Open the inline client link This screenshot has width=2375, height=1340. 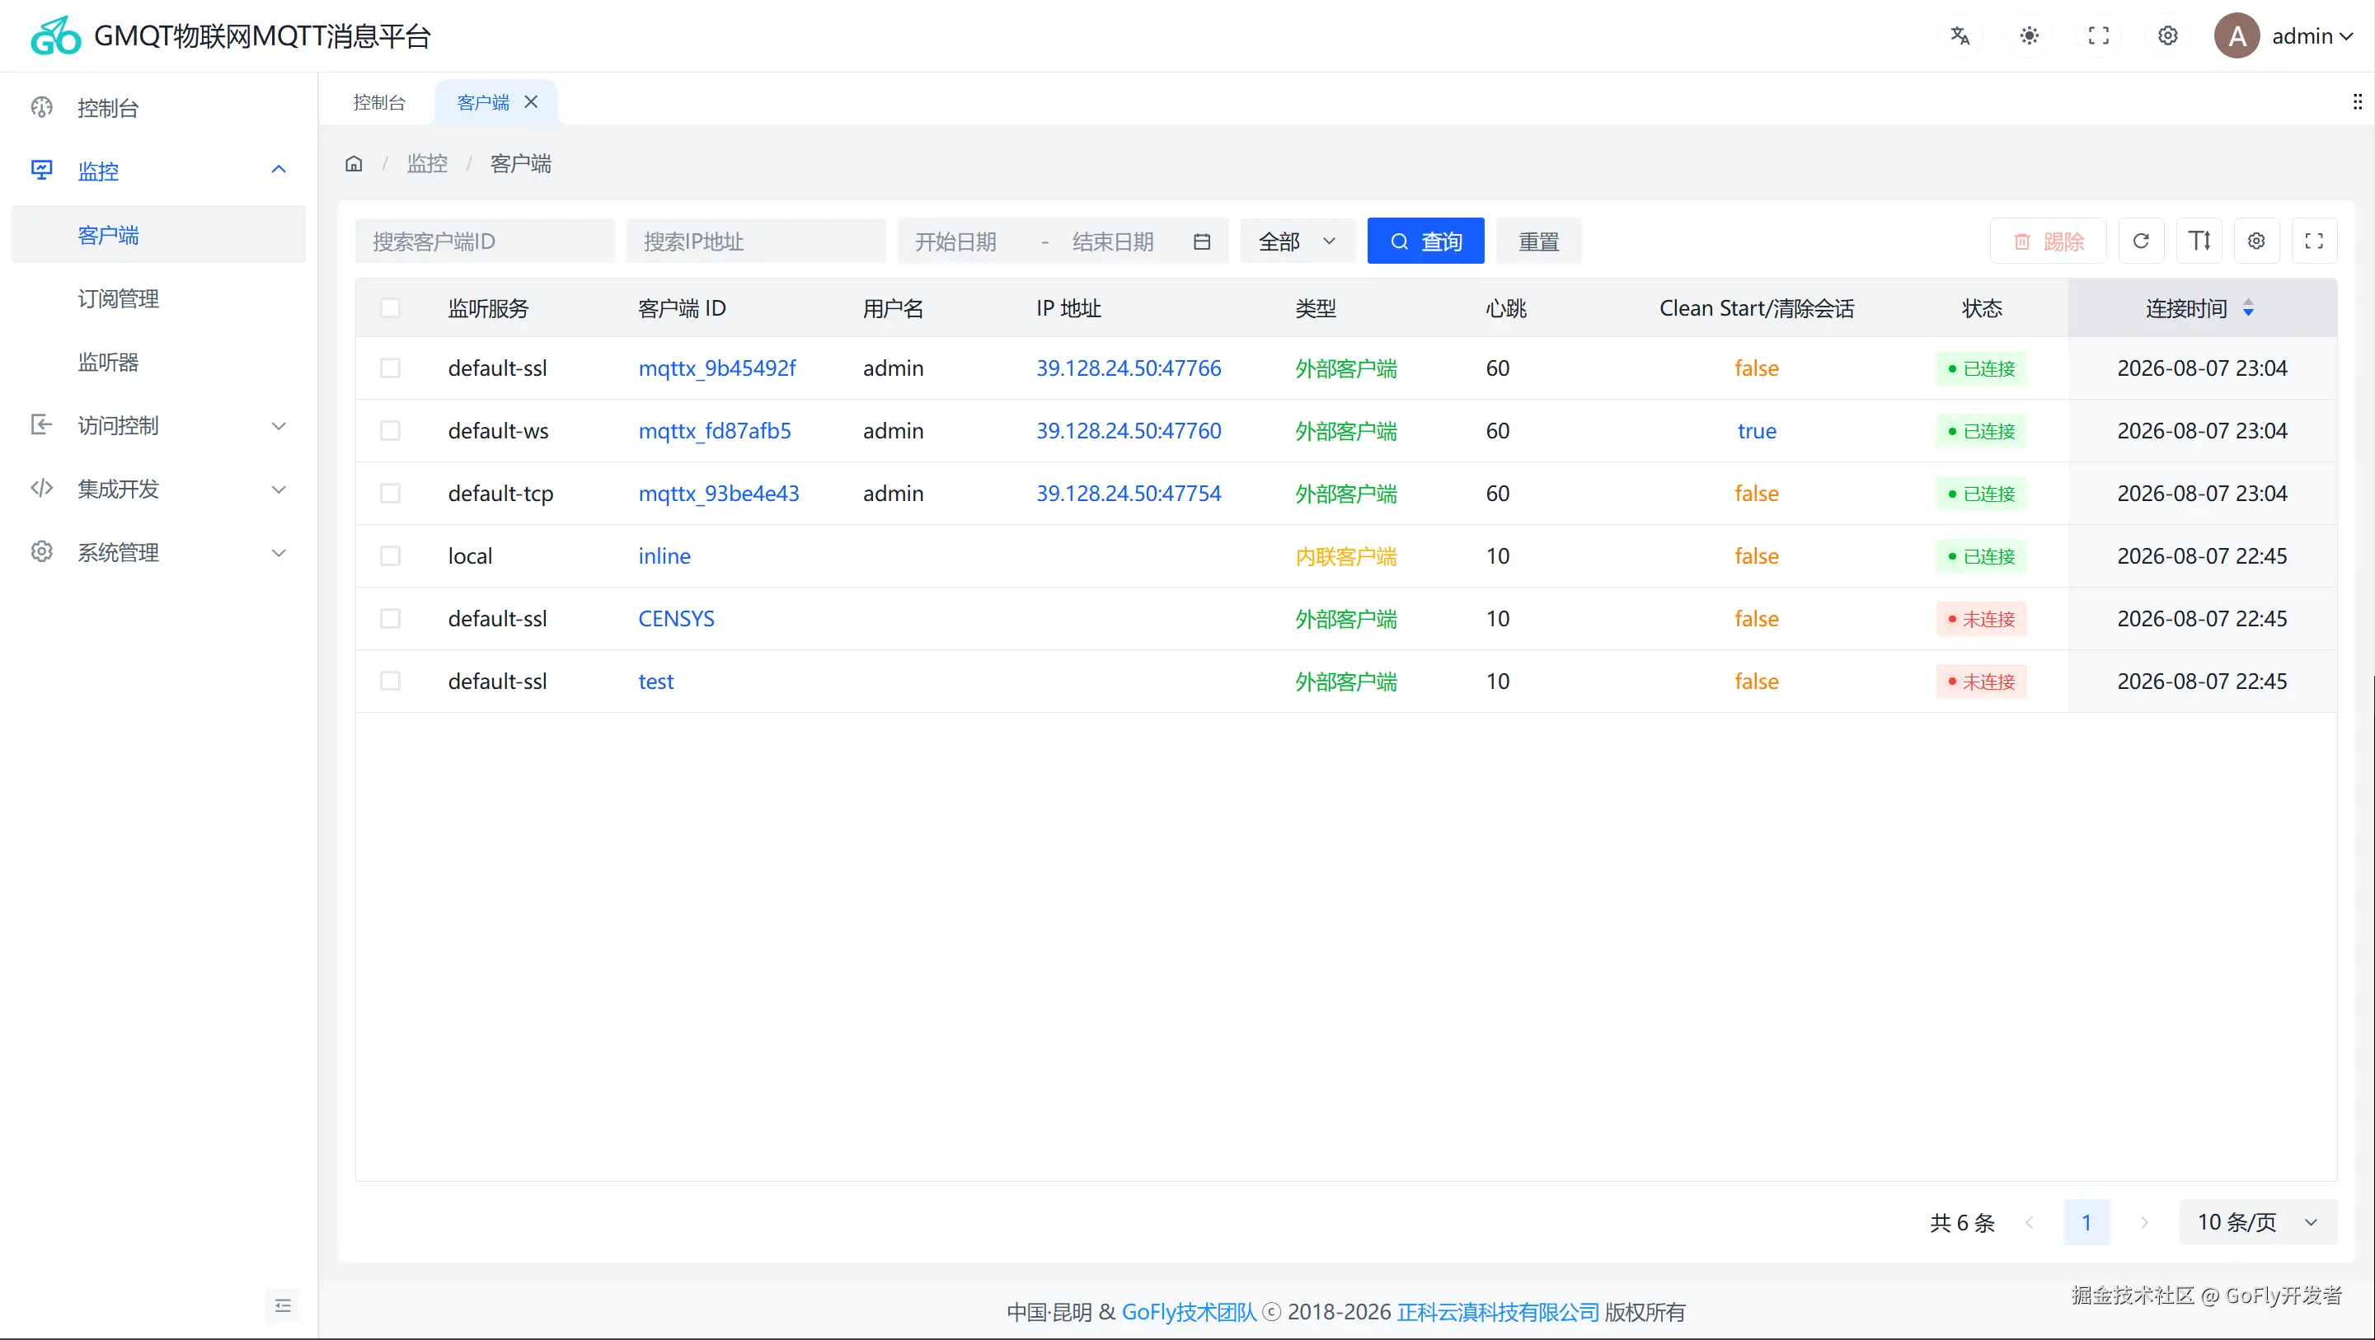(664, 555)
